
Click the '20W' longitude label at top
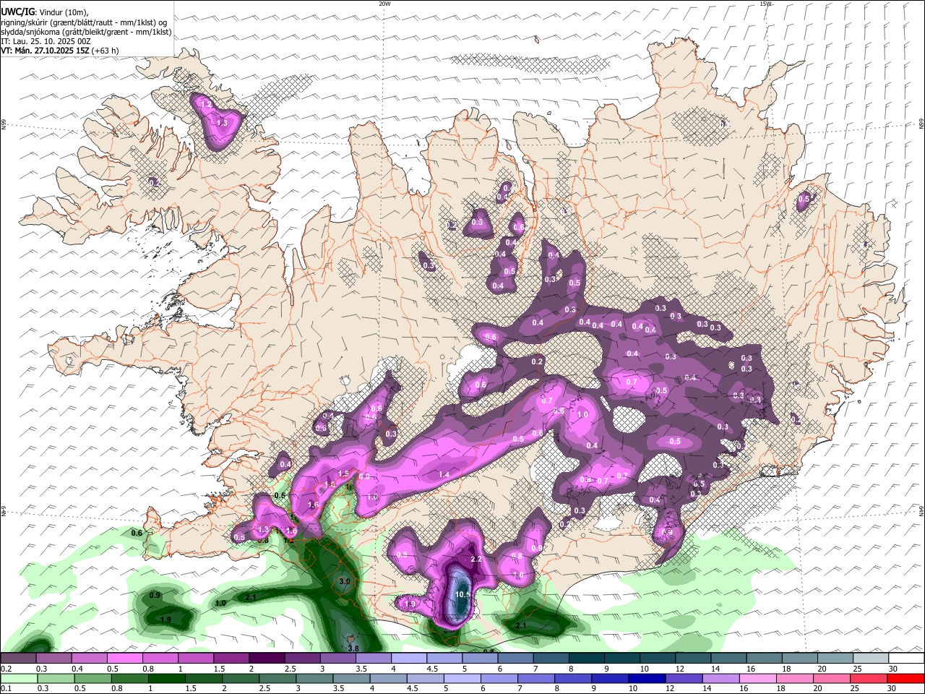coord(384,4)
